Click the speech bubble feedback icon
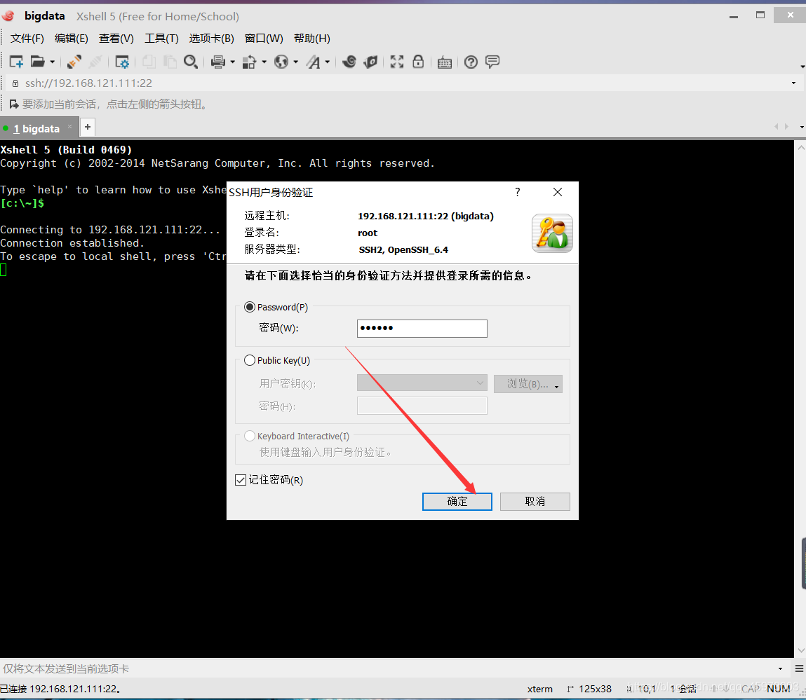Image resolution: width=806 pixels, height=700 pixels. click(492, 62)
